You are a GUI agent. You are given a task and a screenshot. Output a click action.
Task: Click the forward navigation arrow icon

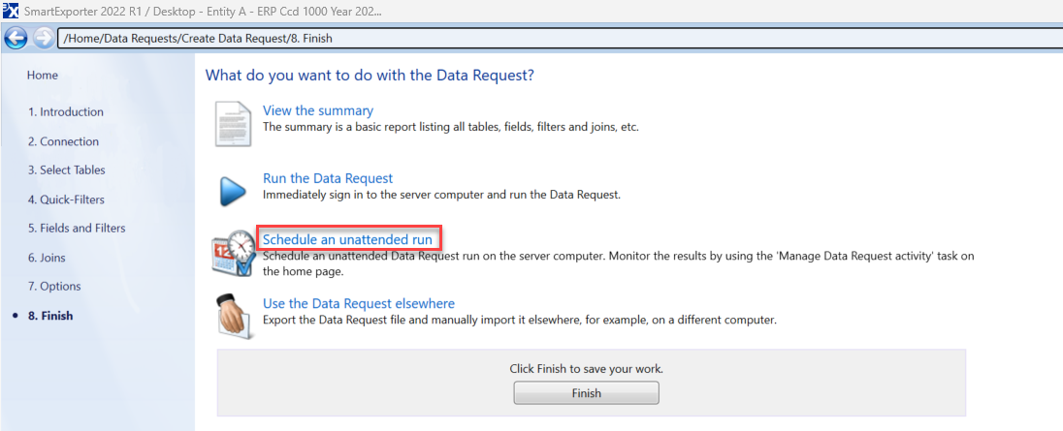[x=44, y=38]
